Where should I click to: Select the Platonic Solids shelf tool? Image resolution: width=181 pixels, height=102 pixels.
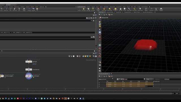[24, 9]
